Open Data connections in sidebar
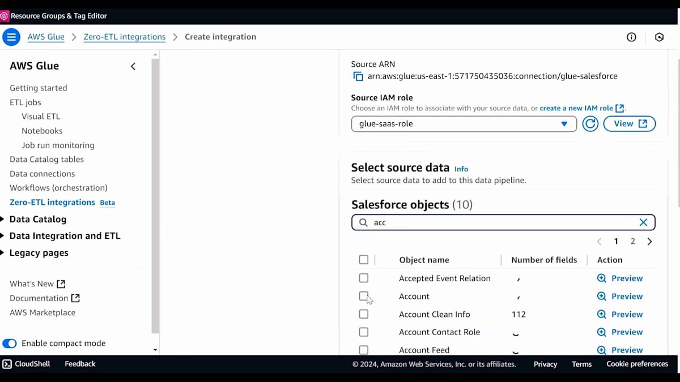 coord(42,174)
